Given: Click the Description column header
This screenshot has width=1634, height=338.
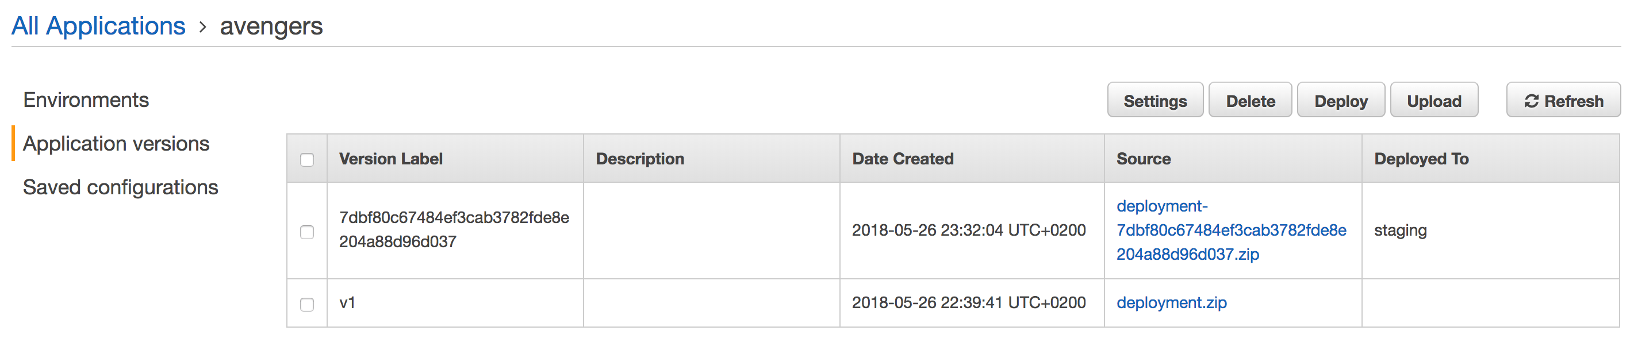Looking at the screenshot, I should [639, 159].
